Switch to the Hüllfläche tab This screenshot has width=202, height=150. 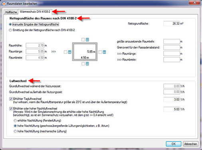pos(11,12)
